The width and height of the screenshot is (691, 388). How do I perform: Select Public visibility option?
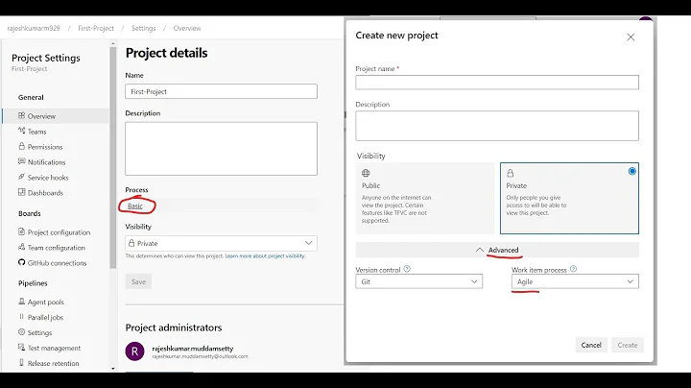(425, 198)
